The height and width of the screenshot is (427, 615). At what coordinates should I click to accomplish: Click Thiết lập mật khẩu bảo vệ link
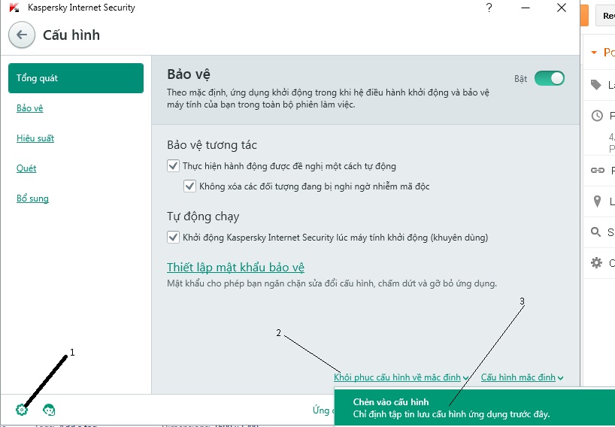point(235,268)
